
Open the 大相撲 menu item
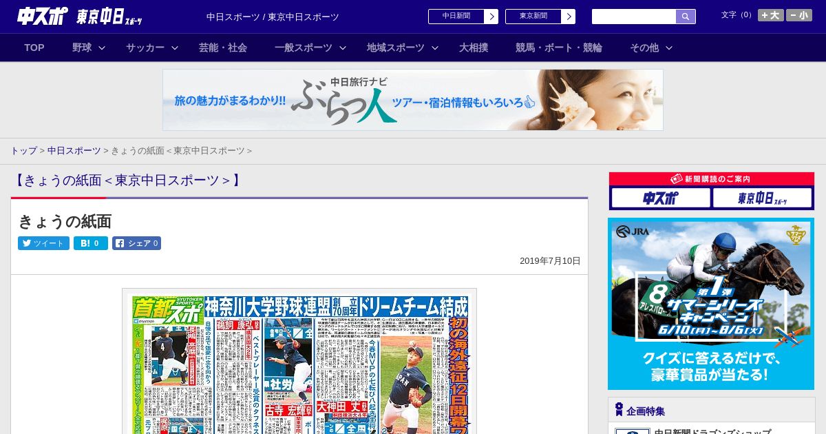click(x=474, y=48)
